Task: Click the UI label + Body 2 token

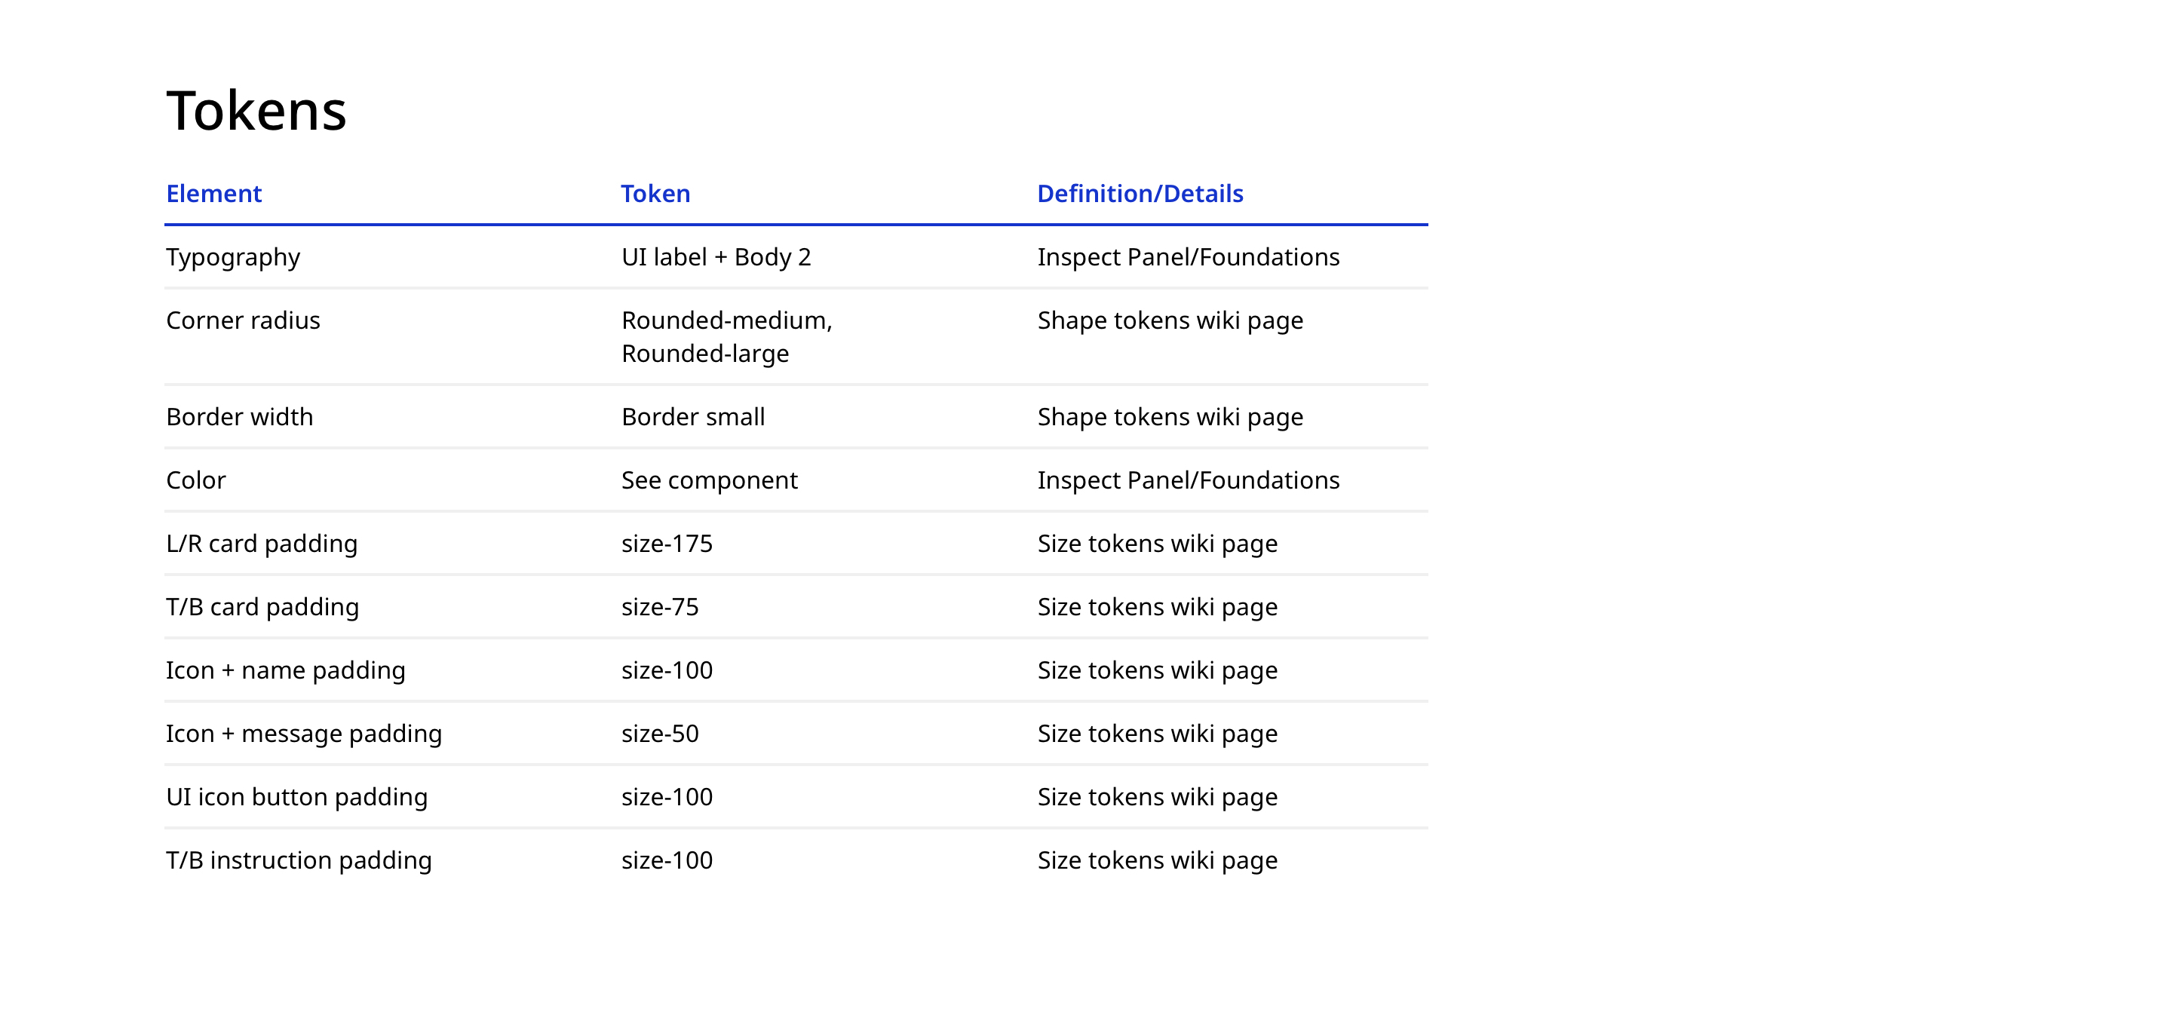Action: (716, 257)
